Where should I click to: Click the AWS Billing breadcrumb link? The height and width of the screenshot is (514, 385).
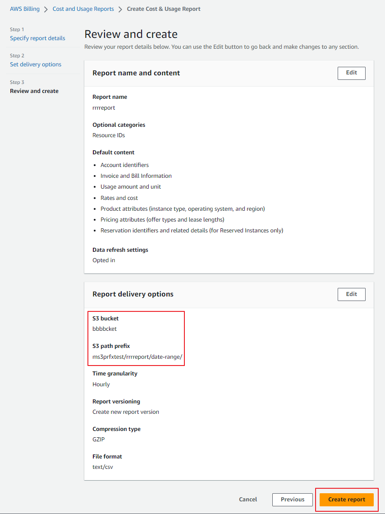coord(25,9)
